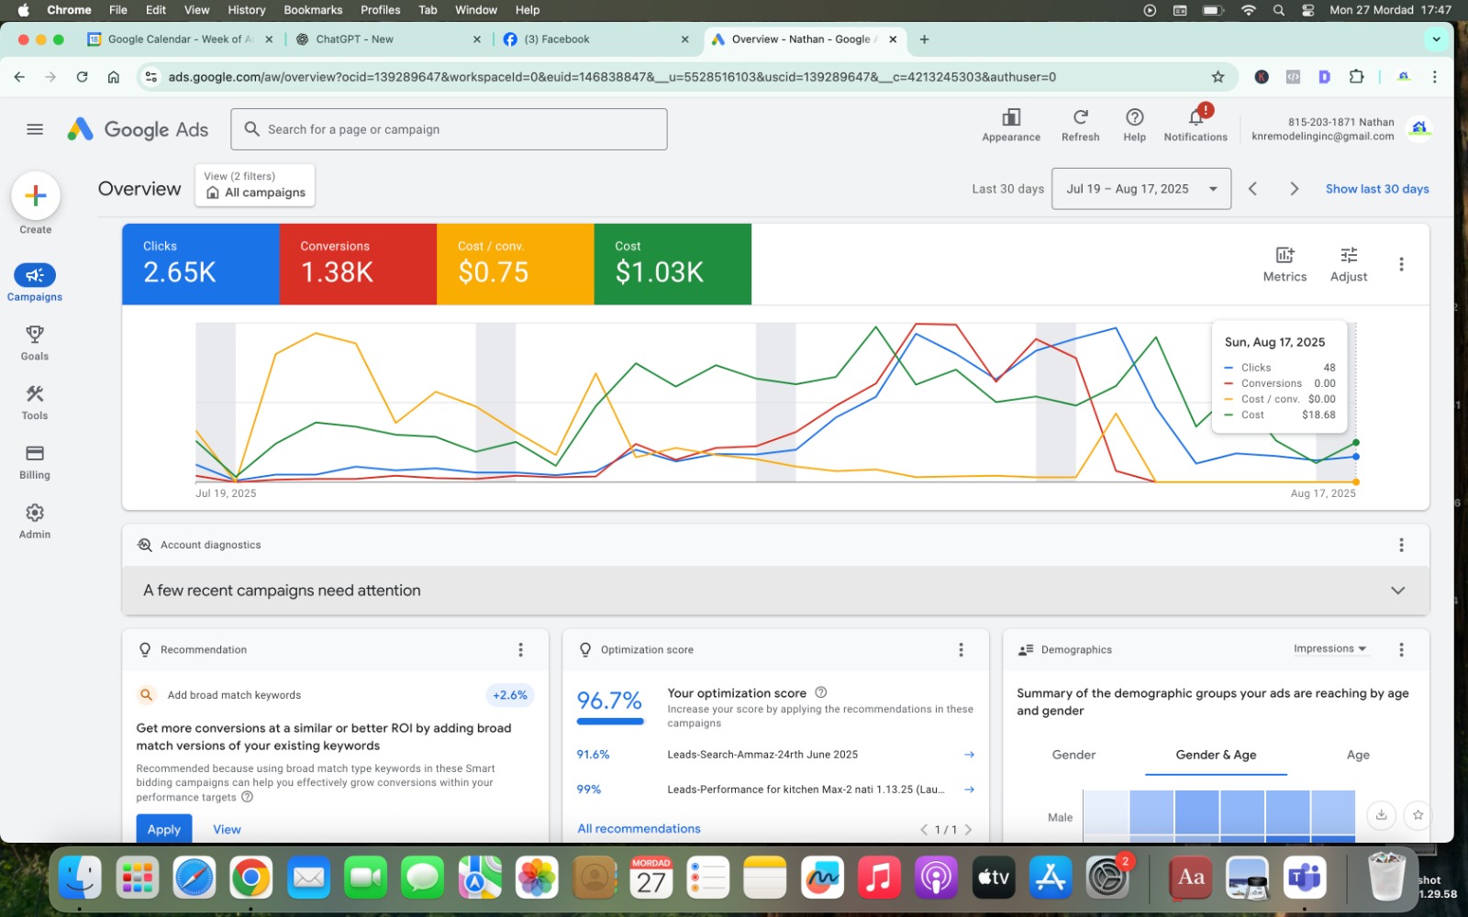Open the Tools wrench icon
This screenshot has height=917, width=1468.
(x=35, y=395)
